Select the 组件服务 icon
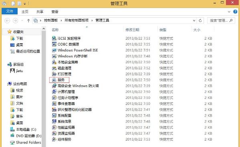 pos(54,139)
